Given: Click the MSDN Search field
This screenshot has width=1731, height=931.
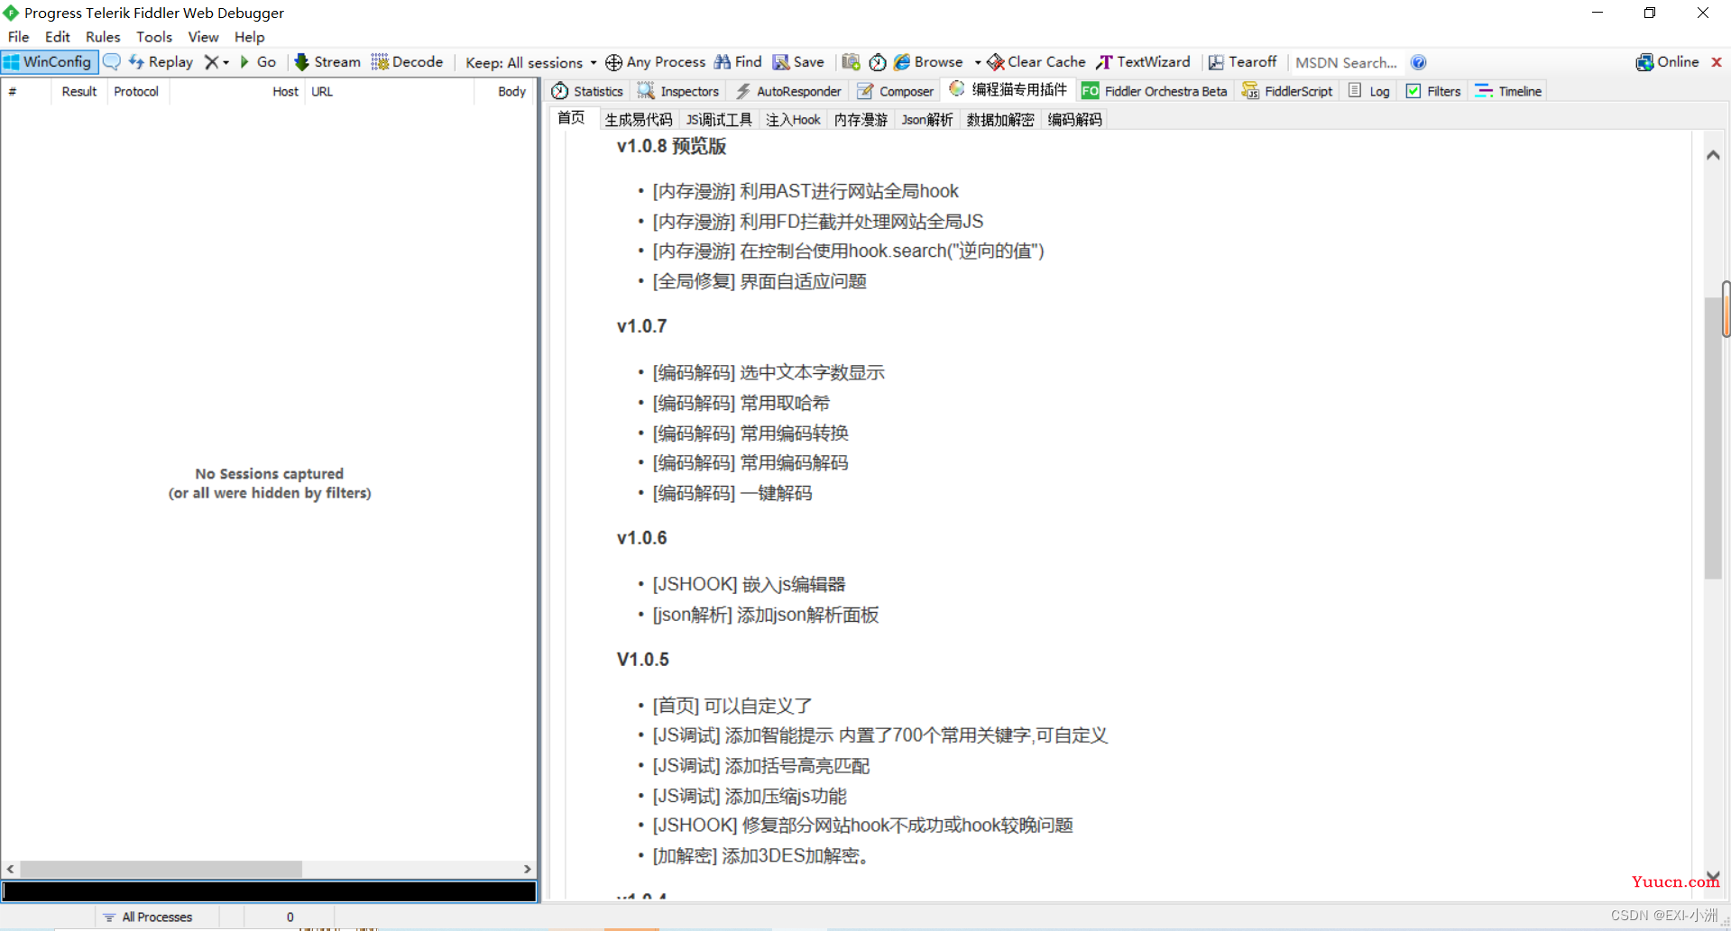Looking at the screenshot, I should point(1346,62).
